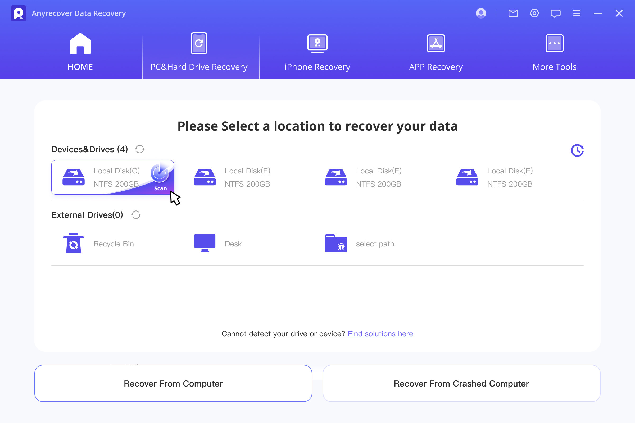Click the Recycle Bin icon

pos(74,243)
